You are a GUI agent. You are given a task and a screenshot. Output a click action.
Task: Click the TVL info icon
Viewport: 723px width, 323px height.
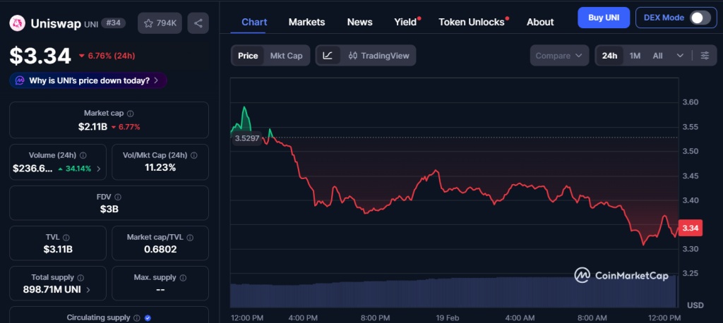pos(66,238)
